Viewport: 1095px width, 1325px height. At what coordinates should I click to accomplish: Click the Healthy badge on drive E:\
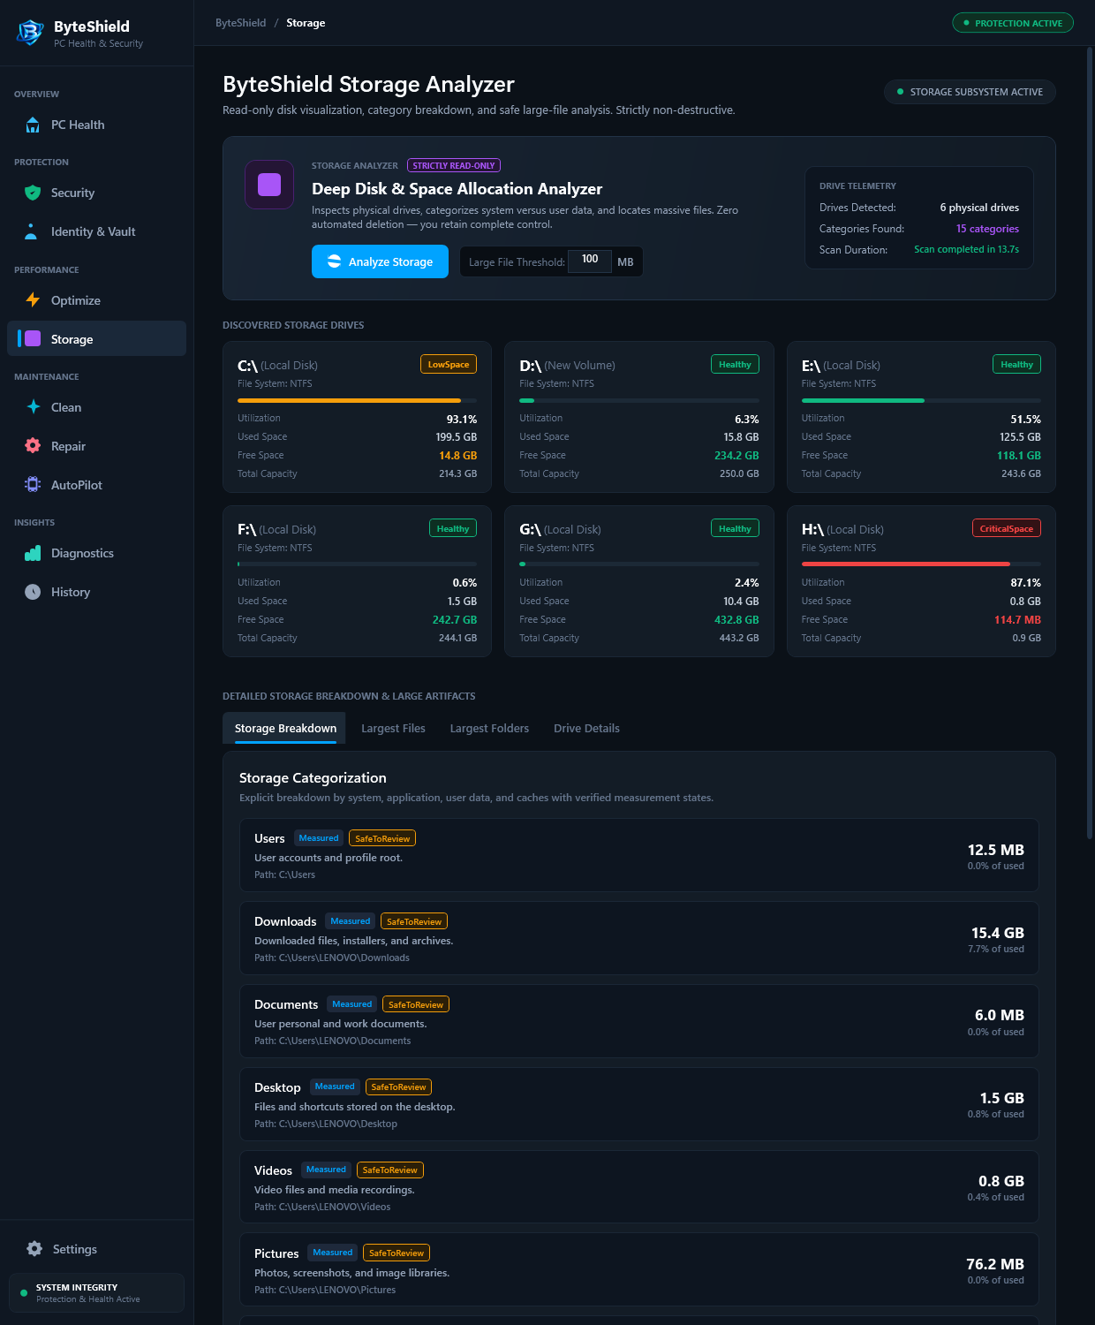pos(1016,364)
